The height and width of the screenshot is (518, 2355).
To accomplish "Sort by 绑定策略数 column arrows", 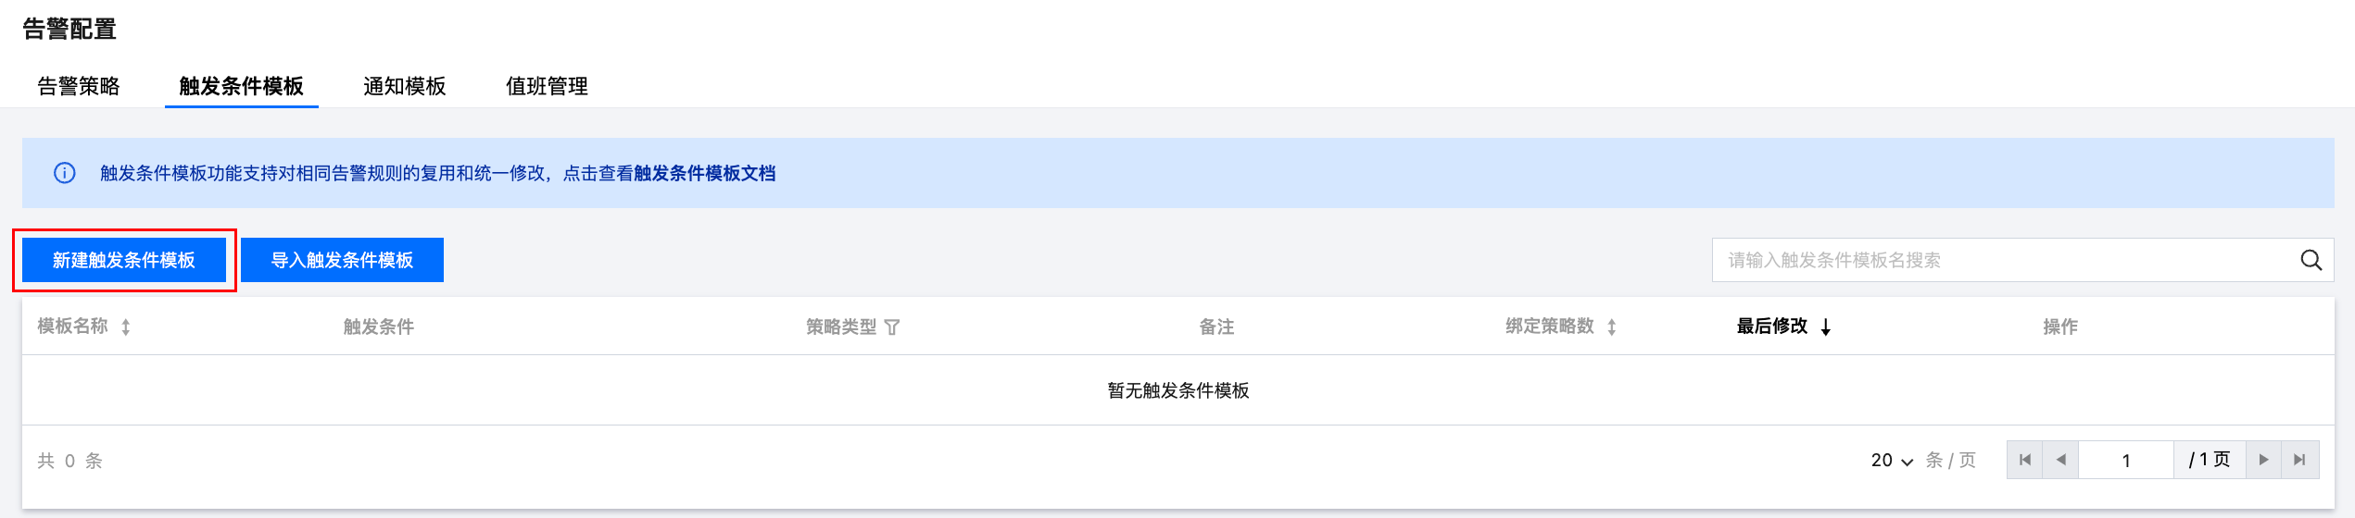I will tap(1612, 327).
